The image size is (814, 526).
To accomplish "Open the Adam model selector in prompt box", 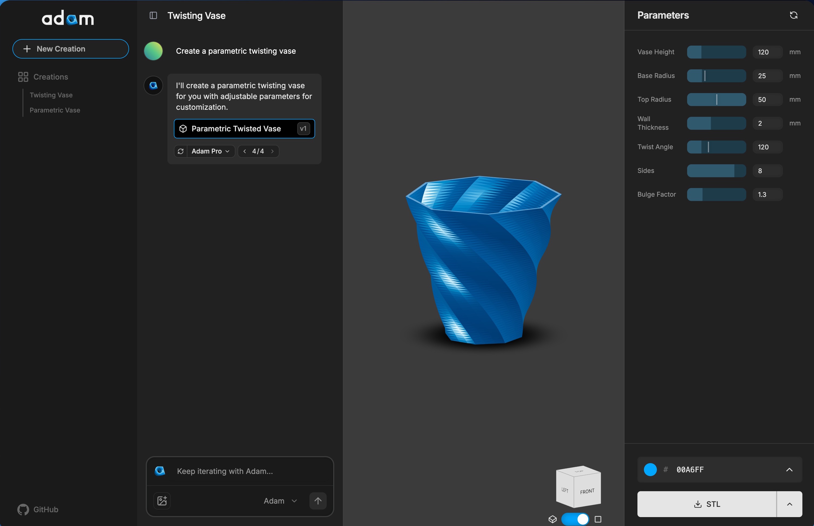I will coord(280,501).
